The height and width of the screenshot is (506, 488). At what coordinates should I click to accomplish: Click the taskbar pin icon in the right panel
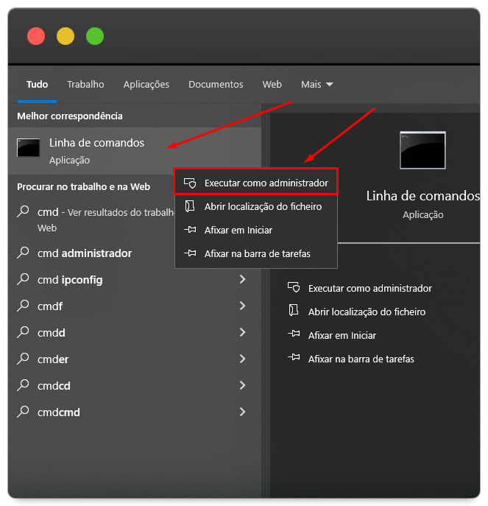[294, 359]
